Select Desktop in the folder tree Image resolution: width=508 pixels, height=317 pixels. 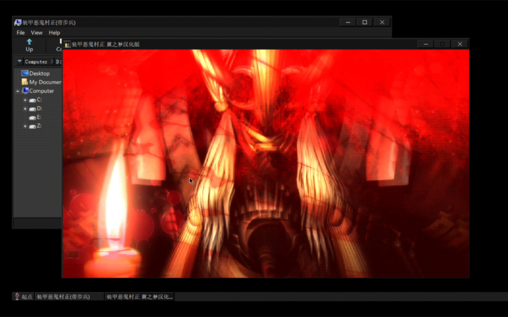click(39, 73)
